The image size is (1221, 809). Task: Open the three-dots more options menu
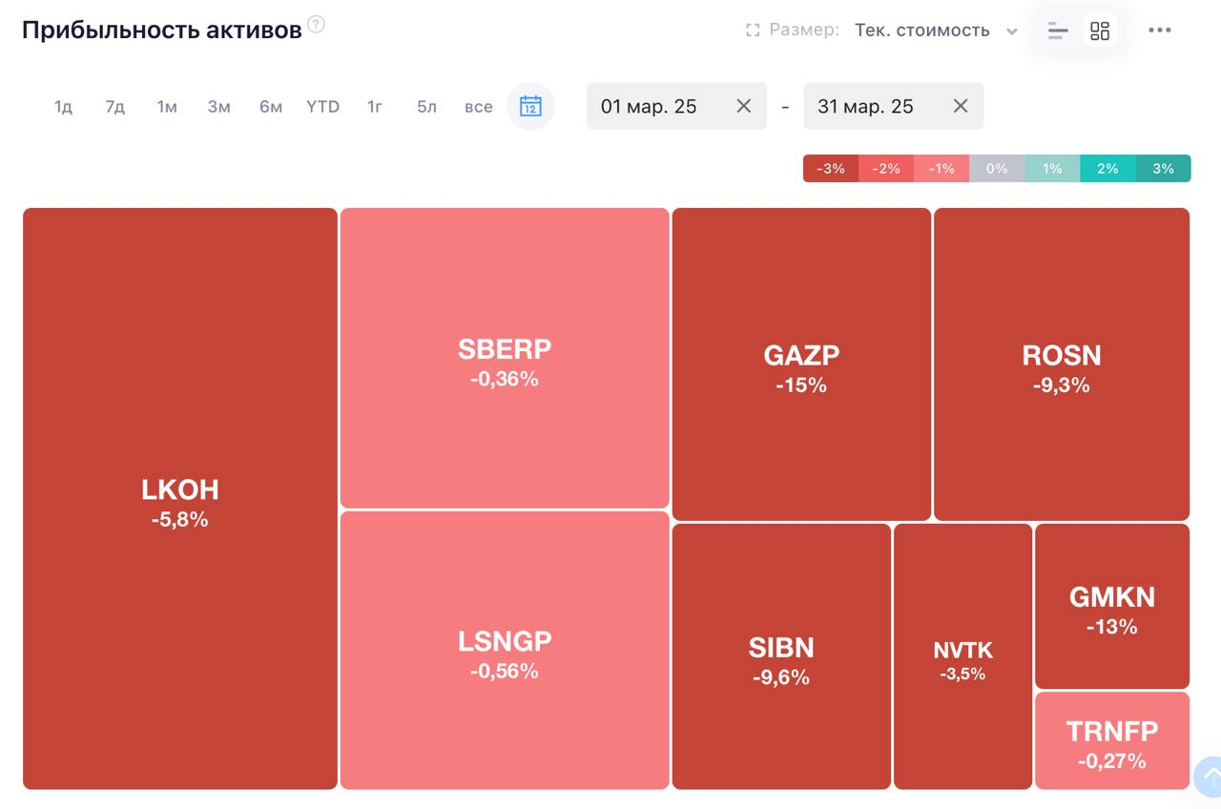pyautogui.click(x=1160, y=31)
